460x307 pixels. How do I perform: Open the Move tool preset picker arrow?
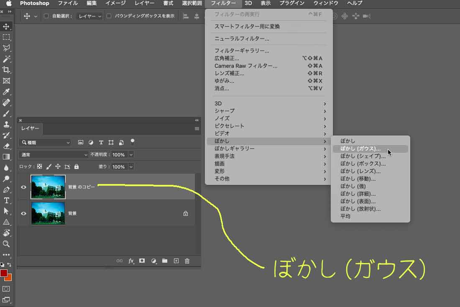[36, 16]
